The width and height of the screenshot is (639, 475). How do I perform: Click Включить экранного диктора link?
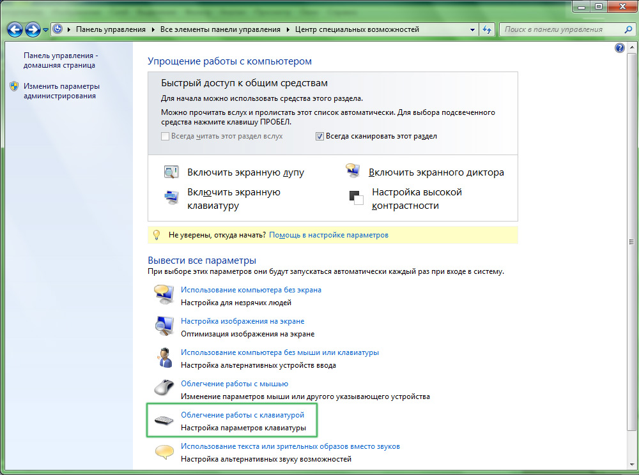(436, 172)
